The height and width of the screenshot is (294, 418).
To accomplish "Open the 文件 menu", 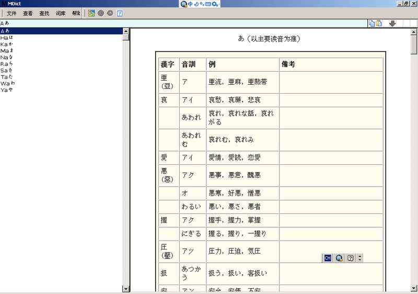I will pos(11,13).
